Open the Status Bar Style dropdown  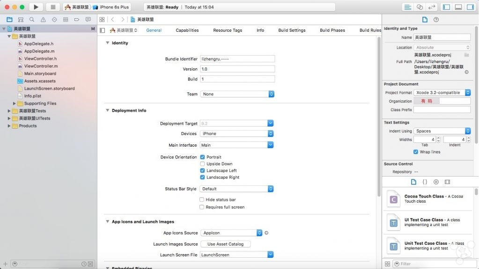(237, 189)
